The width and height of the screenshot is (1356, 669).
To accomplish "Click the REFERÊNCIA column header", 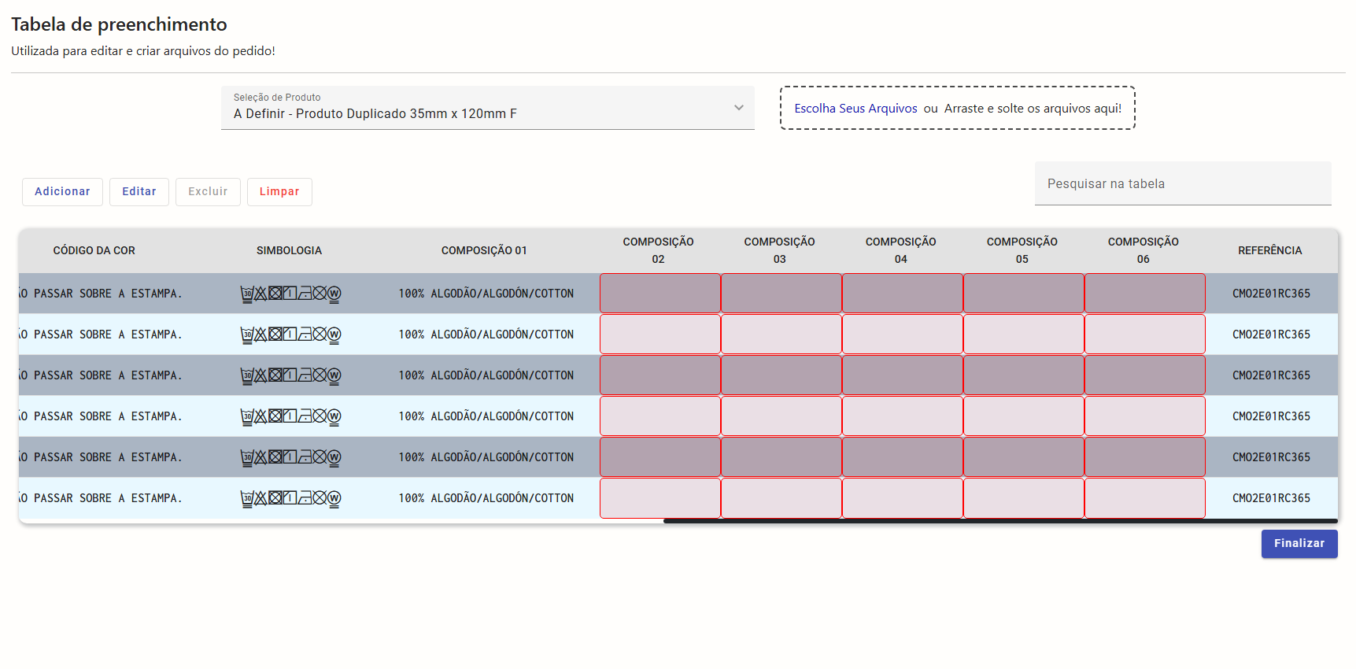I will point(1269,251).
